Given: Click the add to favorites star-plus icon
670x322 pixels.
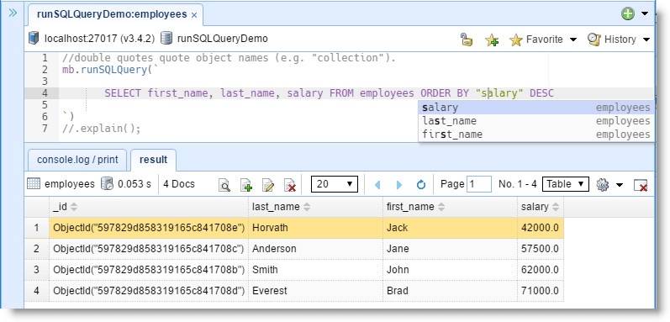Looking at the screenshot, I should coord(492,40).
